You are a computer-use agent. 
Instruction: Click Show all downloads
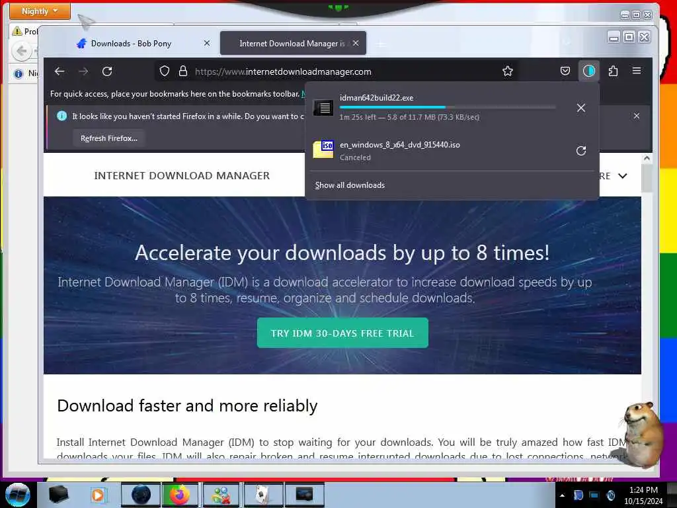point(350,185)
